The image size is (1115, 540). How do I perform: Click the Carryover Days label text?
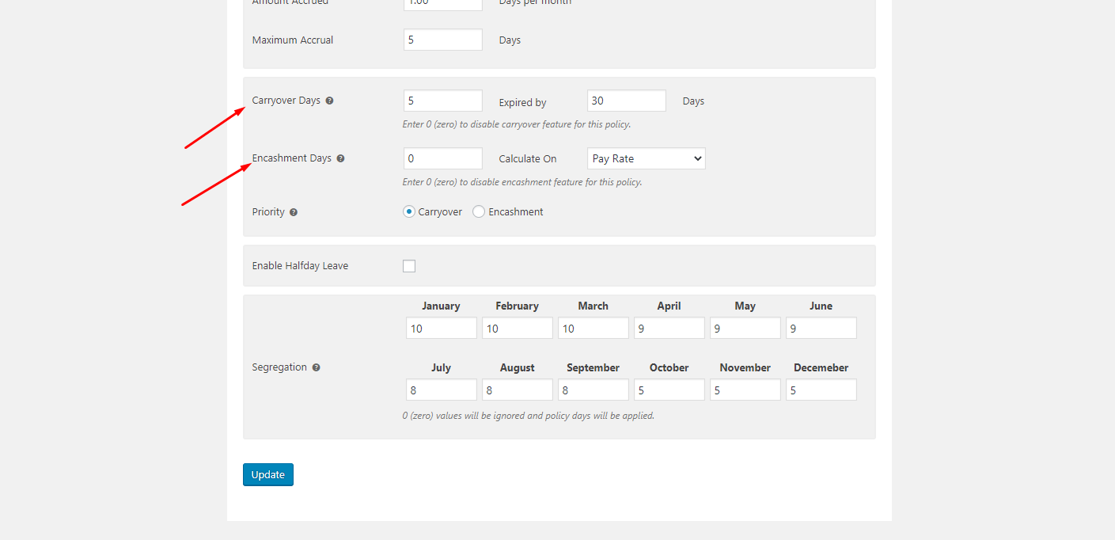[286, 100]
